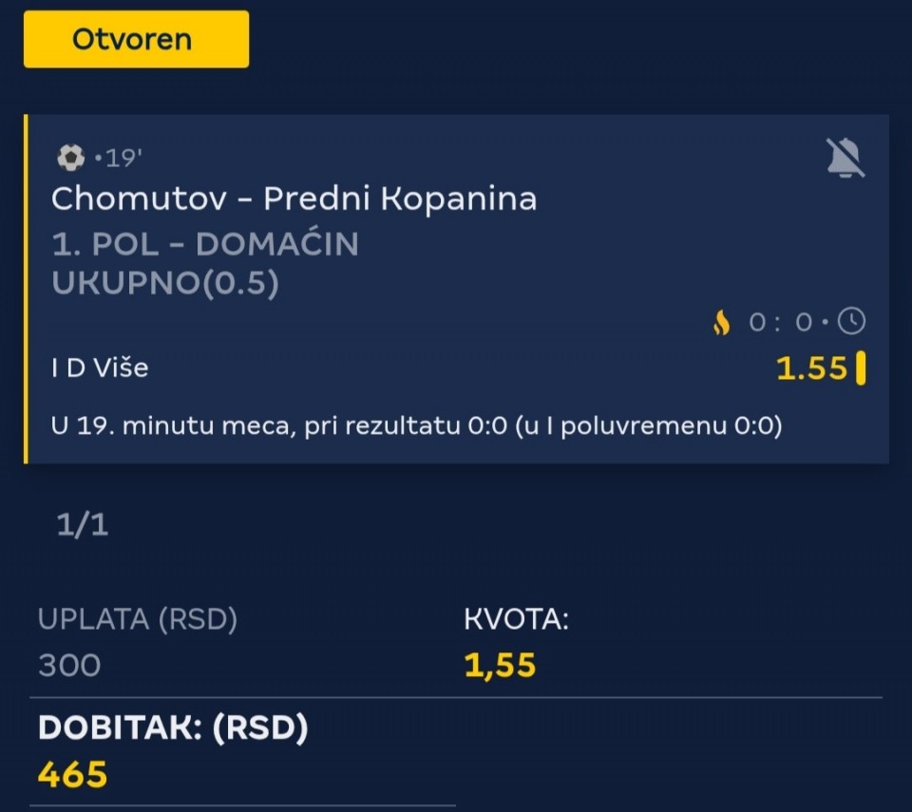Click the DOBITAK: (RSD) heading
912x812 pixels.
point(174,728)
